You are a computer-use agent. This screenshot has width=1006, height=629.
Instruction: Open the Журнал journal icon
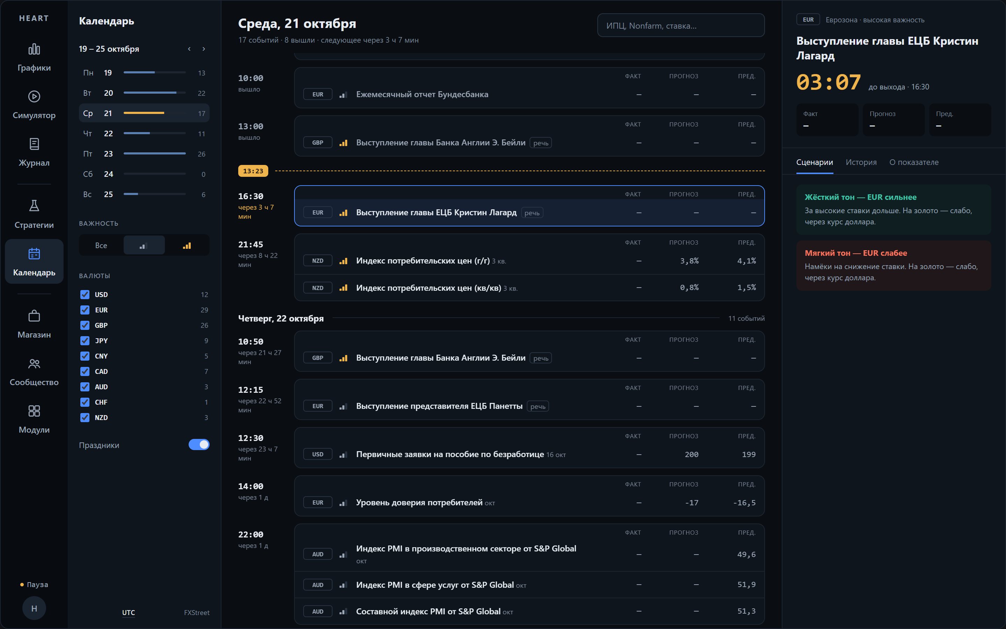click(x=34, y=144)
